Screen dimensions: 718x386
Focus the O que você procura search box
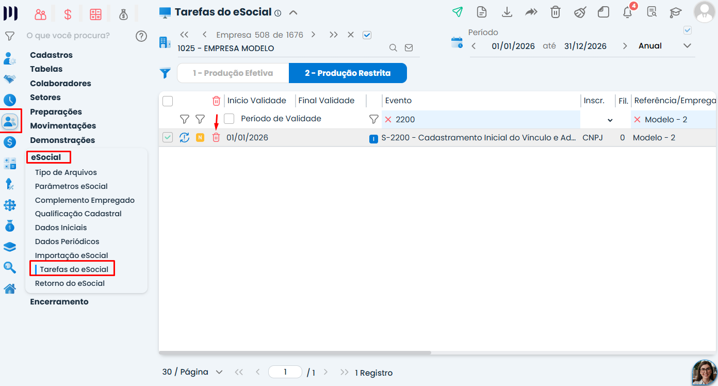pyautogui.click(x=68, y=36)
